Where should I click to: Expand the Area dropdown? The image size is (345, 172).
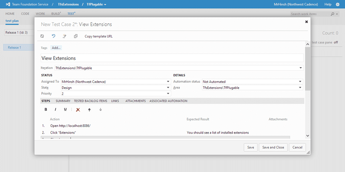point(300,88)
